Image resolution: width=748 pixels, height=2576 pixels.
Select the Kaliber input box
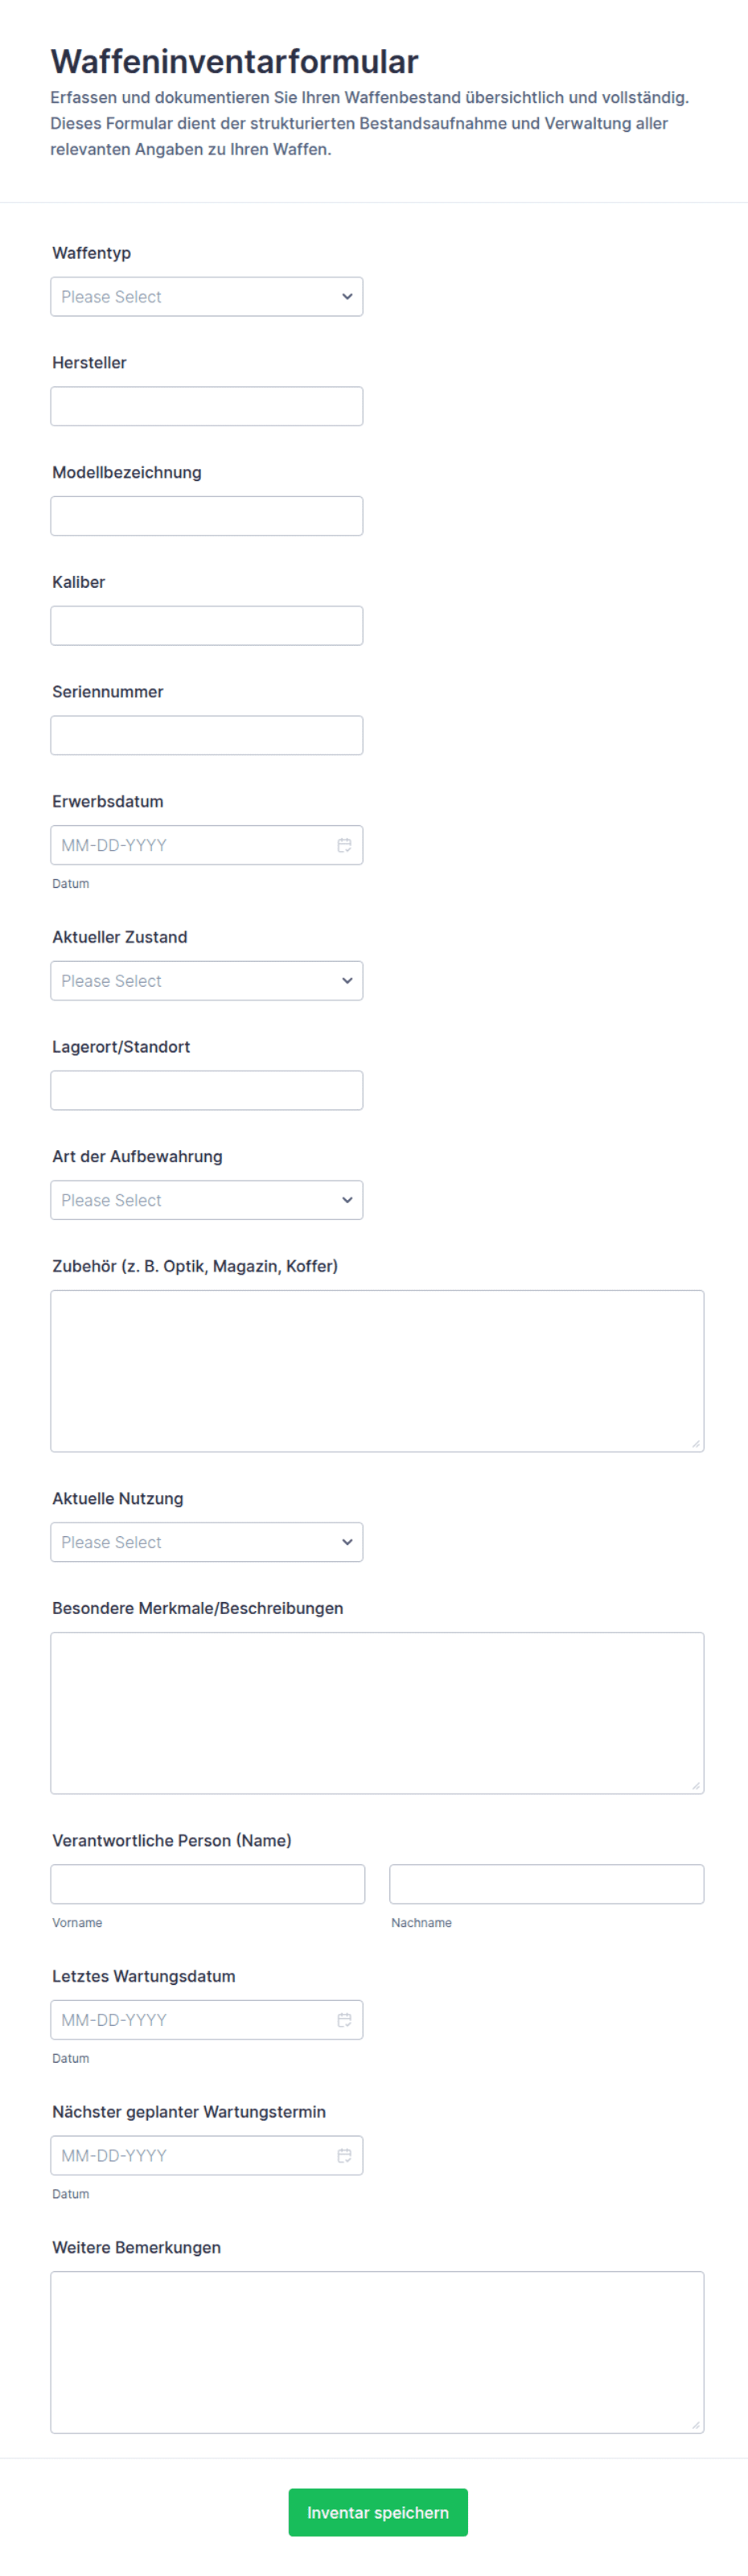point(207,626)
